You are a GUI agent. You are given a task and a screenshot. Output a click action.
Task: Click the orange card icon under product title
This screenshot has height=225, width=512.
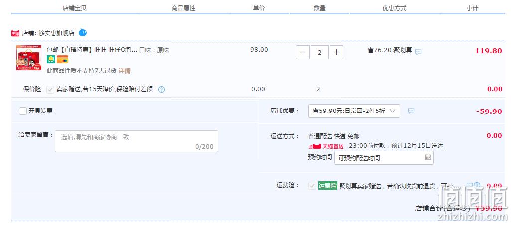click(62, 59)
